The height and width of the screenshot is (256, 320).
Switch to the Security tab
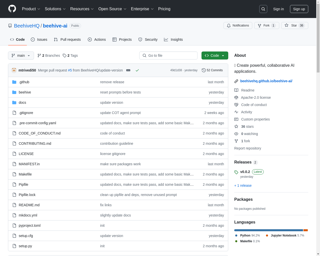(148, 39)
